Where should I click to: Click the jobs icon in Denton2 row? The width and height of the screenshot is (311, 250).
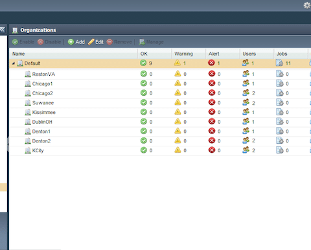pos(280,141)
